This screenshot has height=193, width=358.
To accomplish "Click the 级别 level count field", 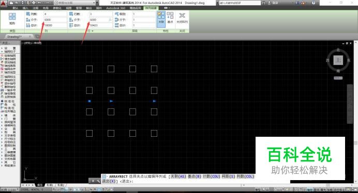I will (x=144, y=14).
